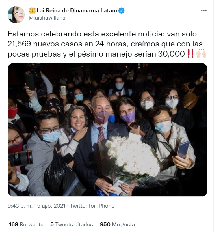The image size is (223, 232).
Task: Open the Twitter for iPhone source link
Action: (x=92, y=206)
